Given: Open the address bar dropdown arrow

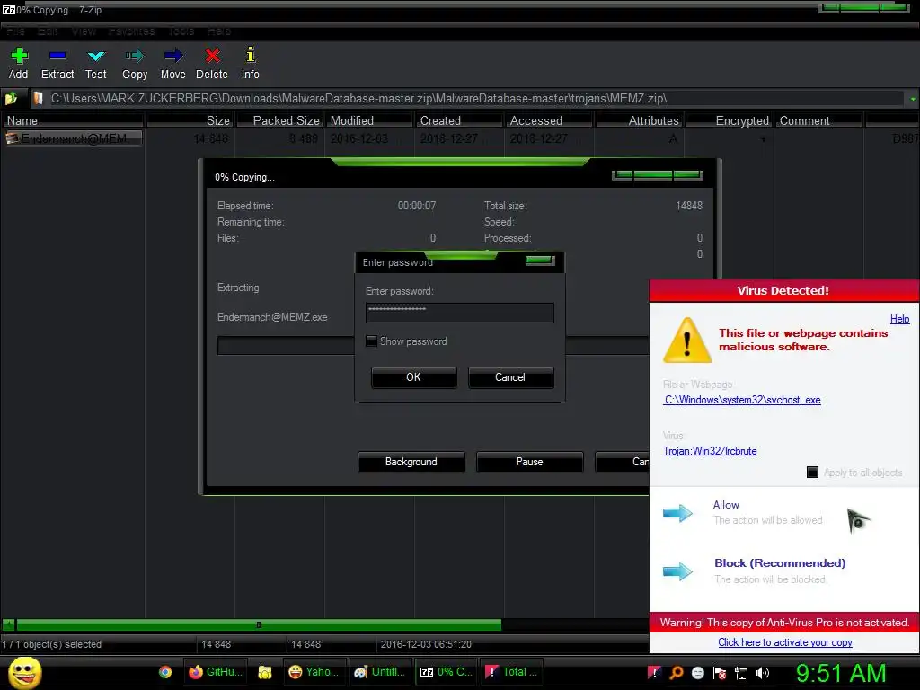Looking at the screenshot, I should 913,99.
